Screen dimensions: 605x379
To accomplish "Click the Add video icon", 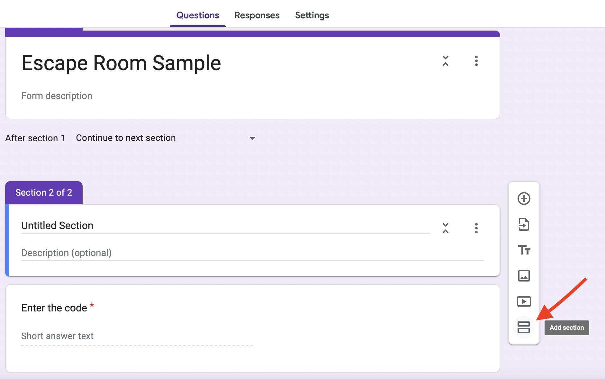I will point(524,301).
